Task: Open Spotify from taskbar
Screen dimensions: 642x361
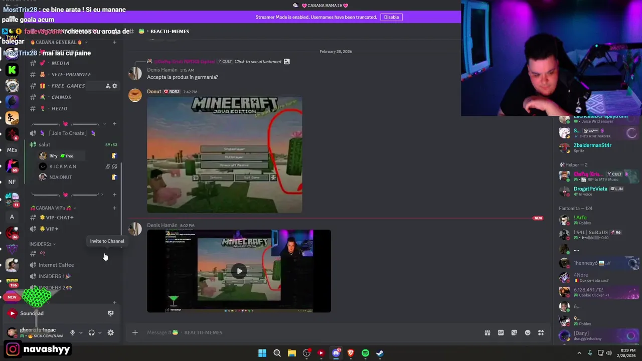Action: click(365, 353)
